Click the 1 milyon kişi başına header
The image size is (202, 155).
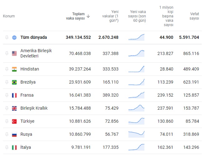point(166,16)
